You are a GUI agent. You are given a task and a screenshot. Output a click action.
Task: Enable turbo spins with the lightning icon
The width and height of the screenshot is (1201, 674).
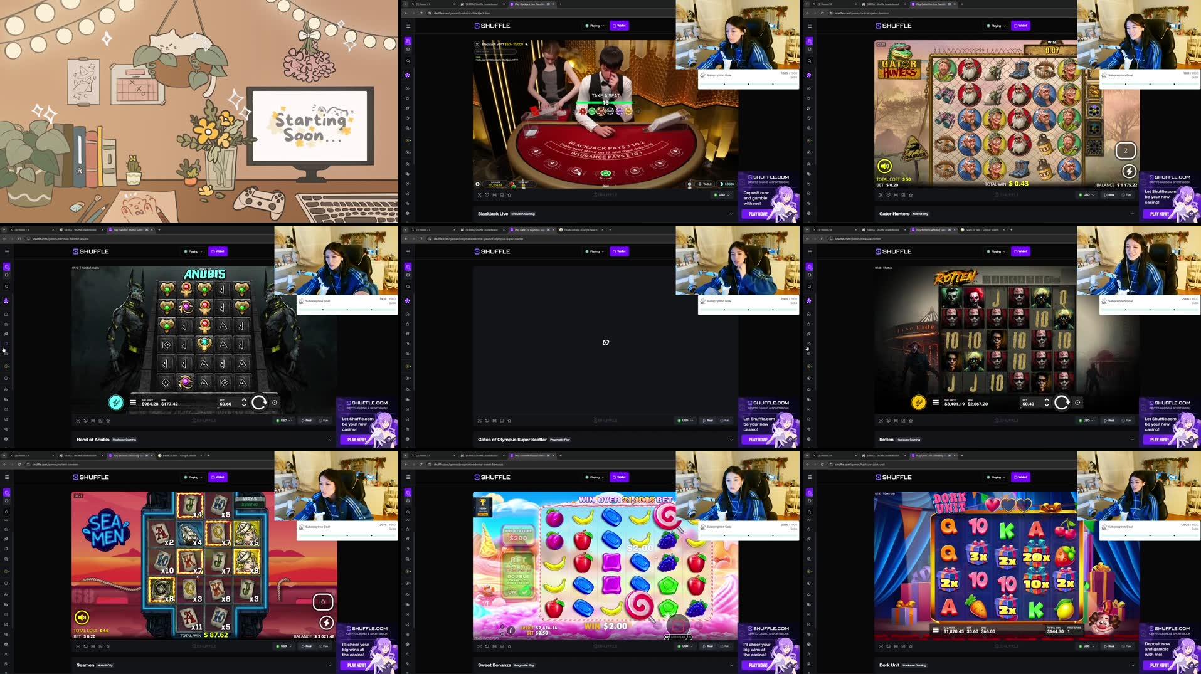(x=1128, y=171)
